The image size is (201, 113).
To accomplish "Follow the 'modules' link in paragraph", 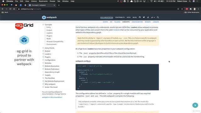I will (117, 30).
